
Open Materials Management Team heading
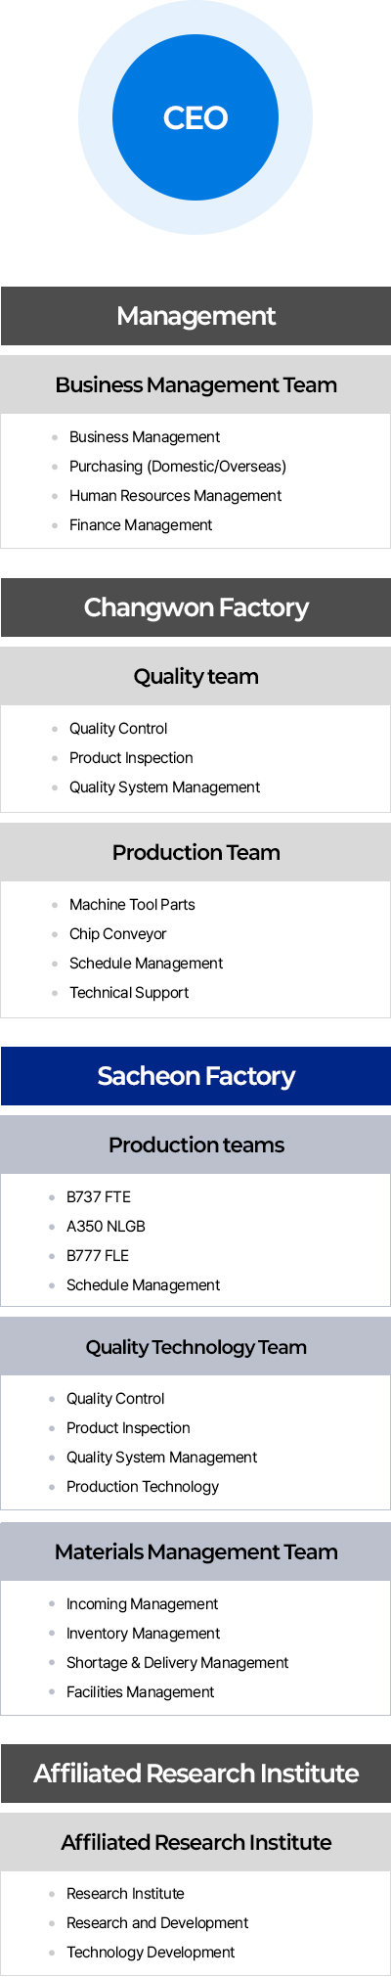pyautogui.click(x=195, y=1551)
